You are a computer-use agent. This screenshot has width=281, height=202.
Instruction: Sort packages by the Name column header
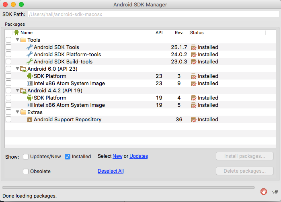click(x=27, y=33)
